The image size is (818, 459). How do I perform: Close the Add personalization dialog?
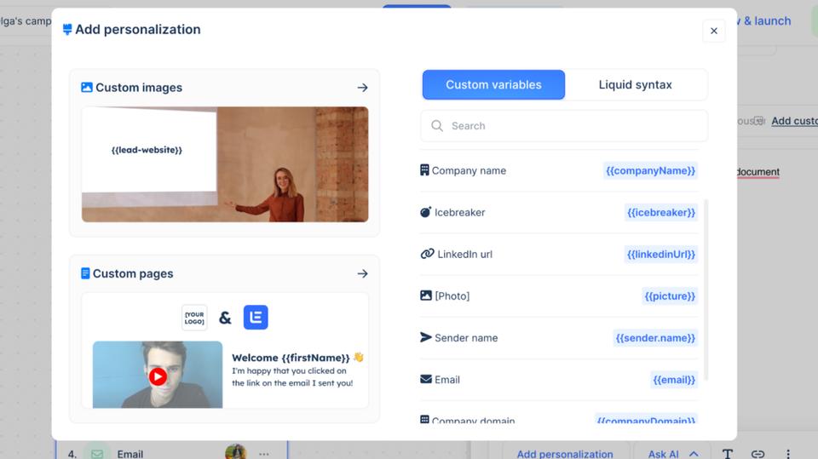[714, 31]
